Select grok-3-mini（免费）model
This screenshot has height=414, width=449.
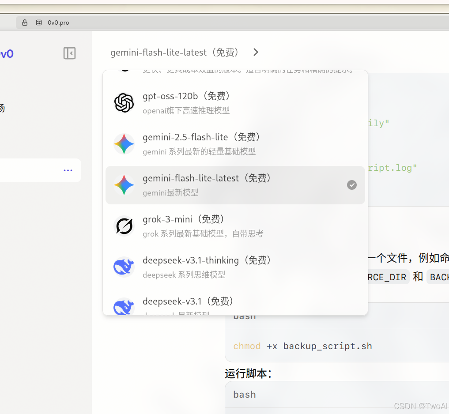pyautogui.click(x=235, y=226)
